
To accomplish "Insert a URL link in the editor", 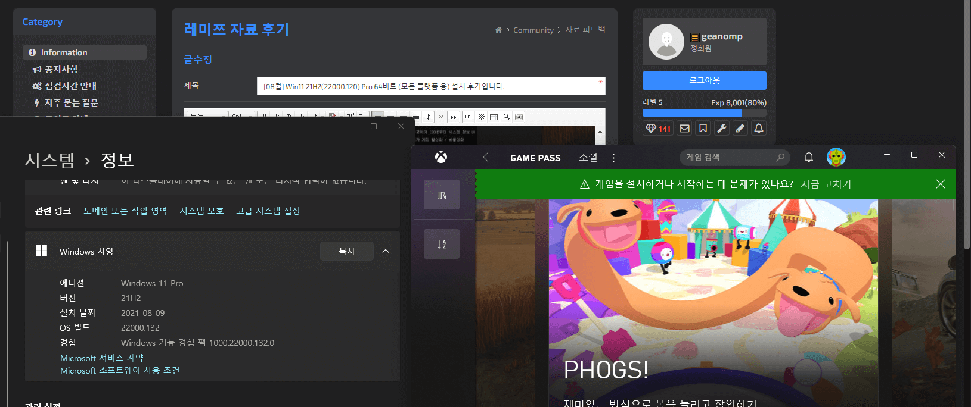I will pyautogui.click(x=469, y=117).
